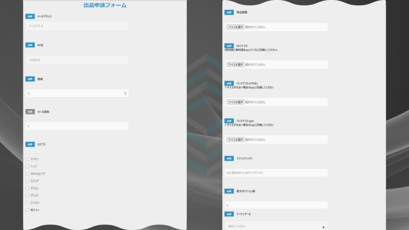Enable the スイング checkbox
This screenshot has width=409, height=230.
[26, 181]
